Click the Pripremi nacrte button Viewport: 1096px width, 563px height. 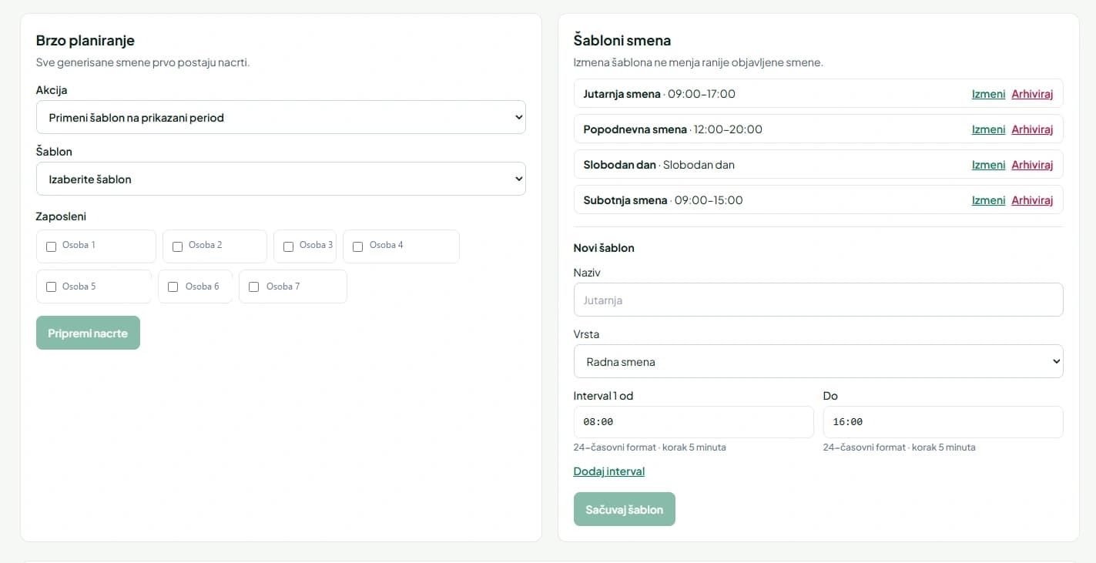click(x=88, y=333)
